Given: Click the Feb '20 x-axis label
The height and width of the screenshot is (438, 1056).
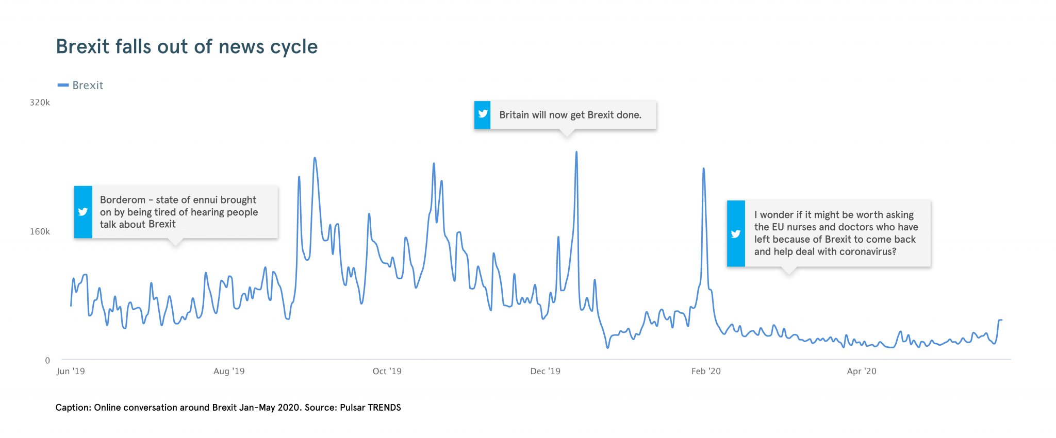Looking at the screenshot, I should coord(706,371).
